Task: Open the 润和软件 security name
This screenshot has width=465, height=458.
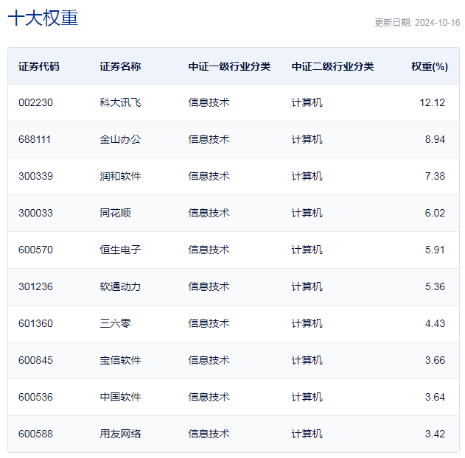Action: coord(120,176)
